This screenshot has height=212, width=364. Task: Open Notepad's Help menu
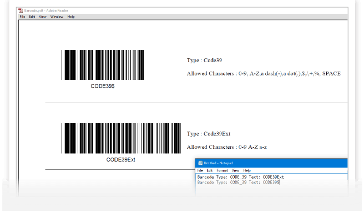point(247,170)
